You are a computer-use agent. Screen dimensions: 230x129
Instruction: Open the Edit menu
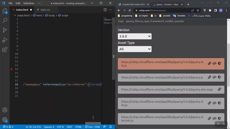coord(18,3)
